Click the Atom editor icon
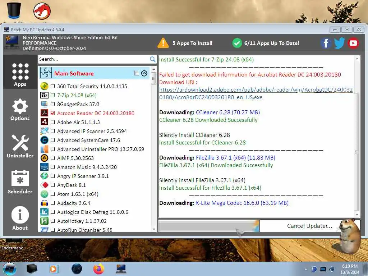The width and height of the screenshot is (368, 276). (44, 194)
